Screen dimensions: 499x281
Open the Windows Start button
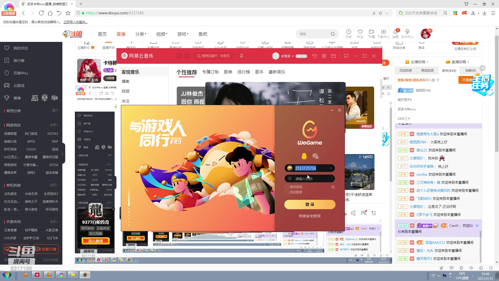[x=7, y=275]
